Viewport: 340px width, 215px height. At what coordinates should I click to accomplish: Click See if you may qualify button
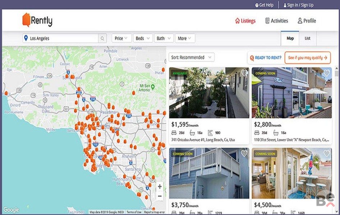pos(307,58)
